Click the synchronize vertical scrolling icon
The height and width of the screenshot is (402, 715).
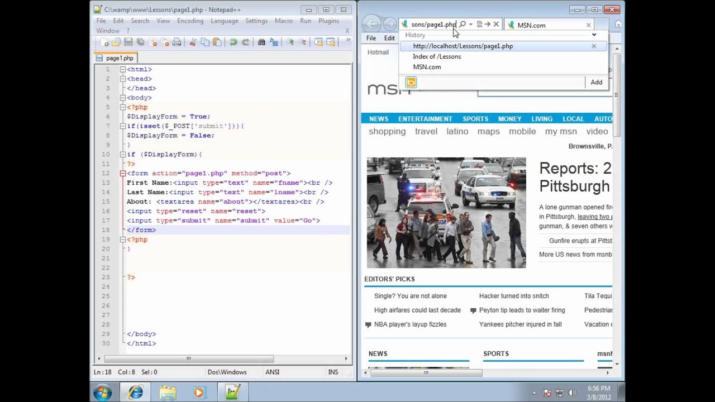(318, 42)
